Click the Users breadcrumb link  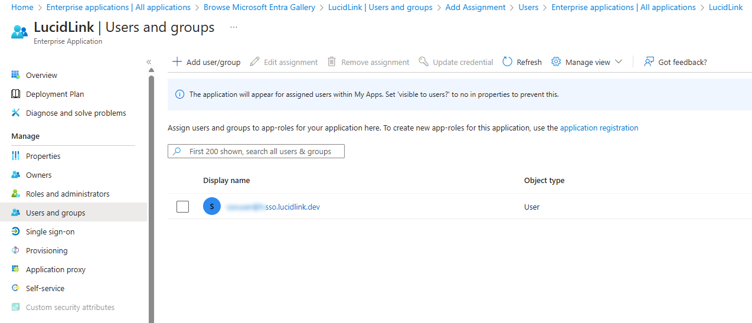(528, 7)
